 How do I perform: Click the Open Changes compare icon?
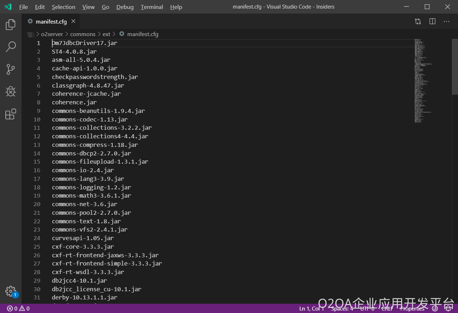click(418, 21)
